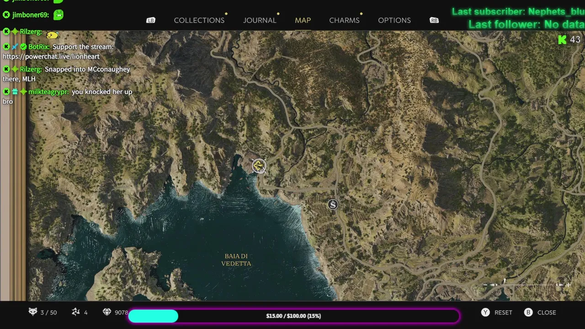Click milkteagrypr's teal badge icon
The image size is (585, 329).
tap(15, 92)
